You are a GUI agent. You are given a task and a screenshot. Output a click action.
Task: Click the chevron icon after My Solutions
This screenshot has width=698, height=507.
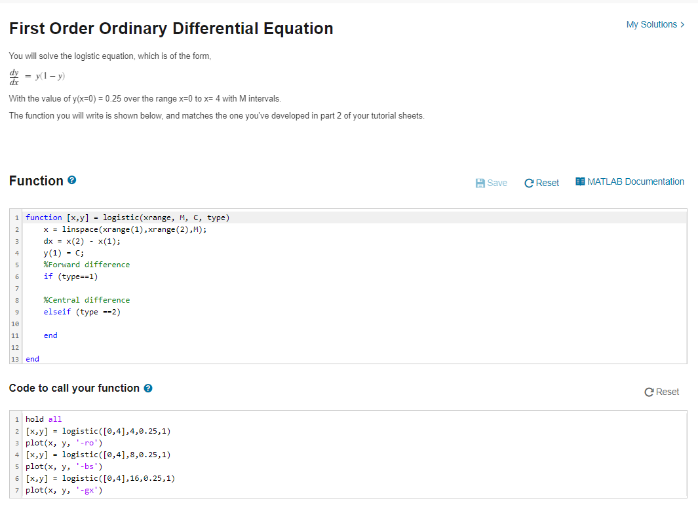click(682, 24)
